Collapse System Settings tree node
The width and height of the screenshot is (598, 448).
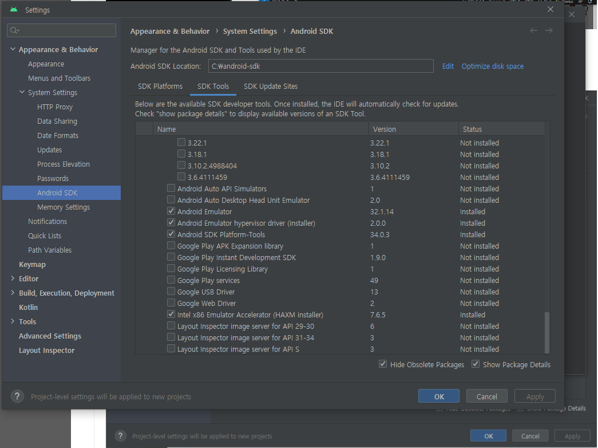22,92
